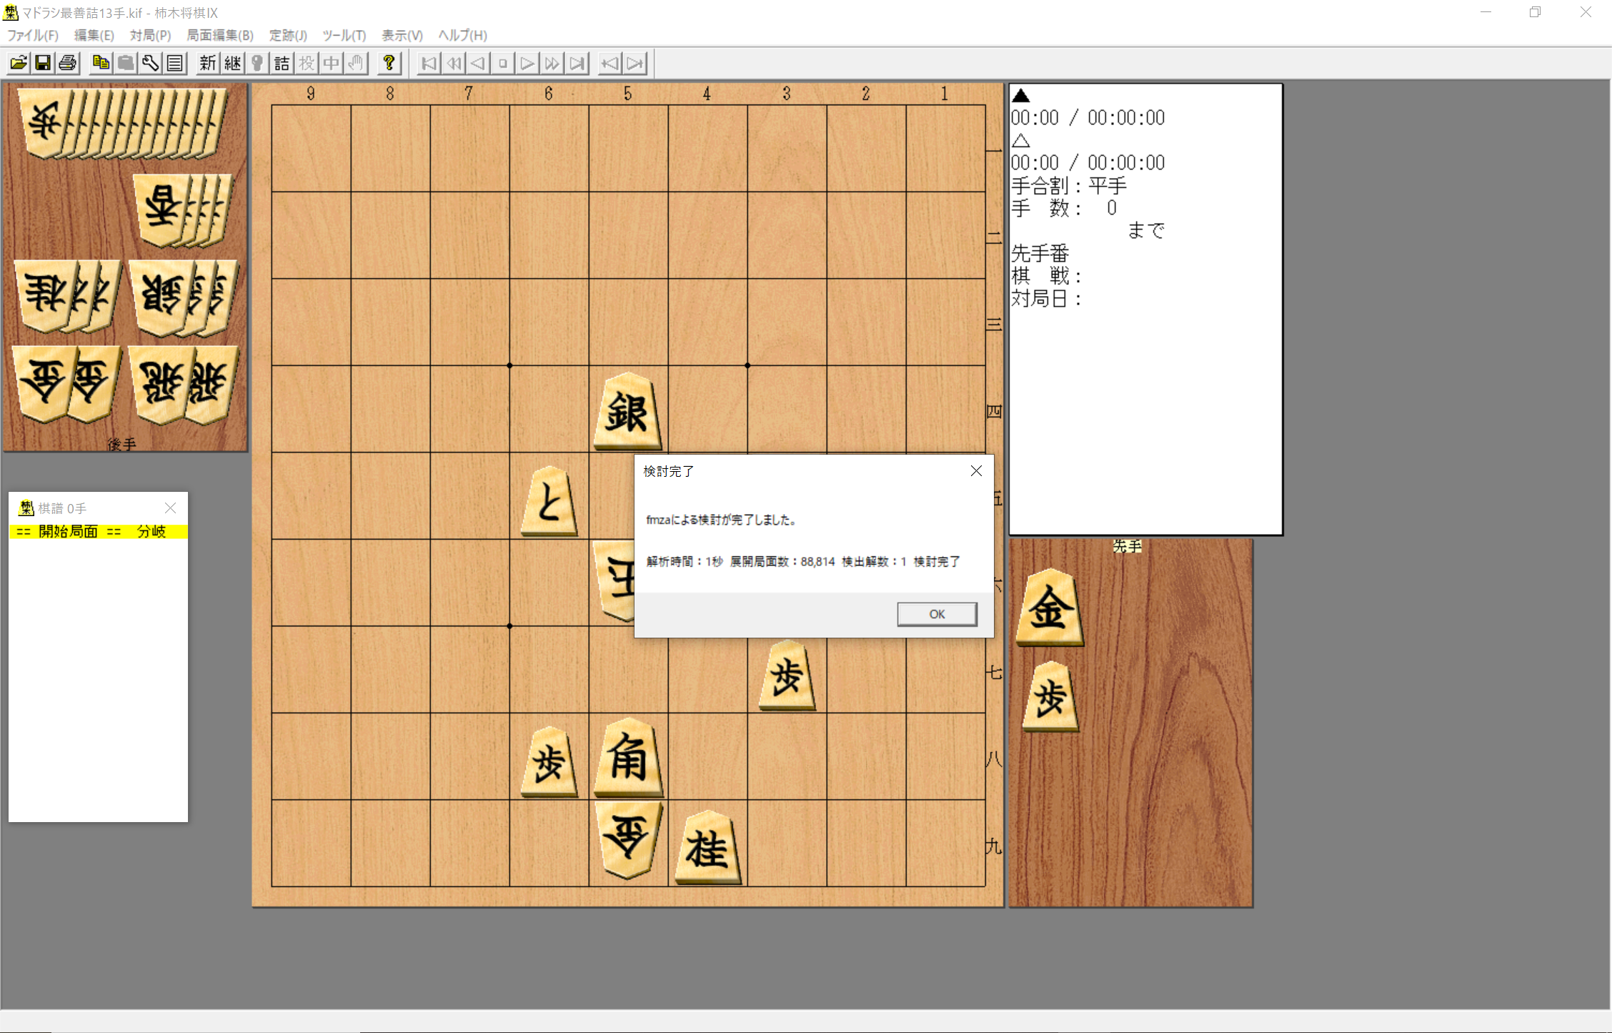Click the list view toolbar icon
The width and height of the screenshot is (1612, 1033).
click(x=175, y=63)
